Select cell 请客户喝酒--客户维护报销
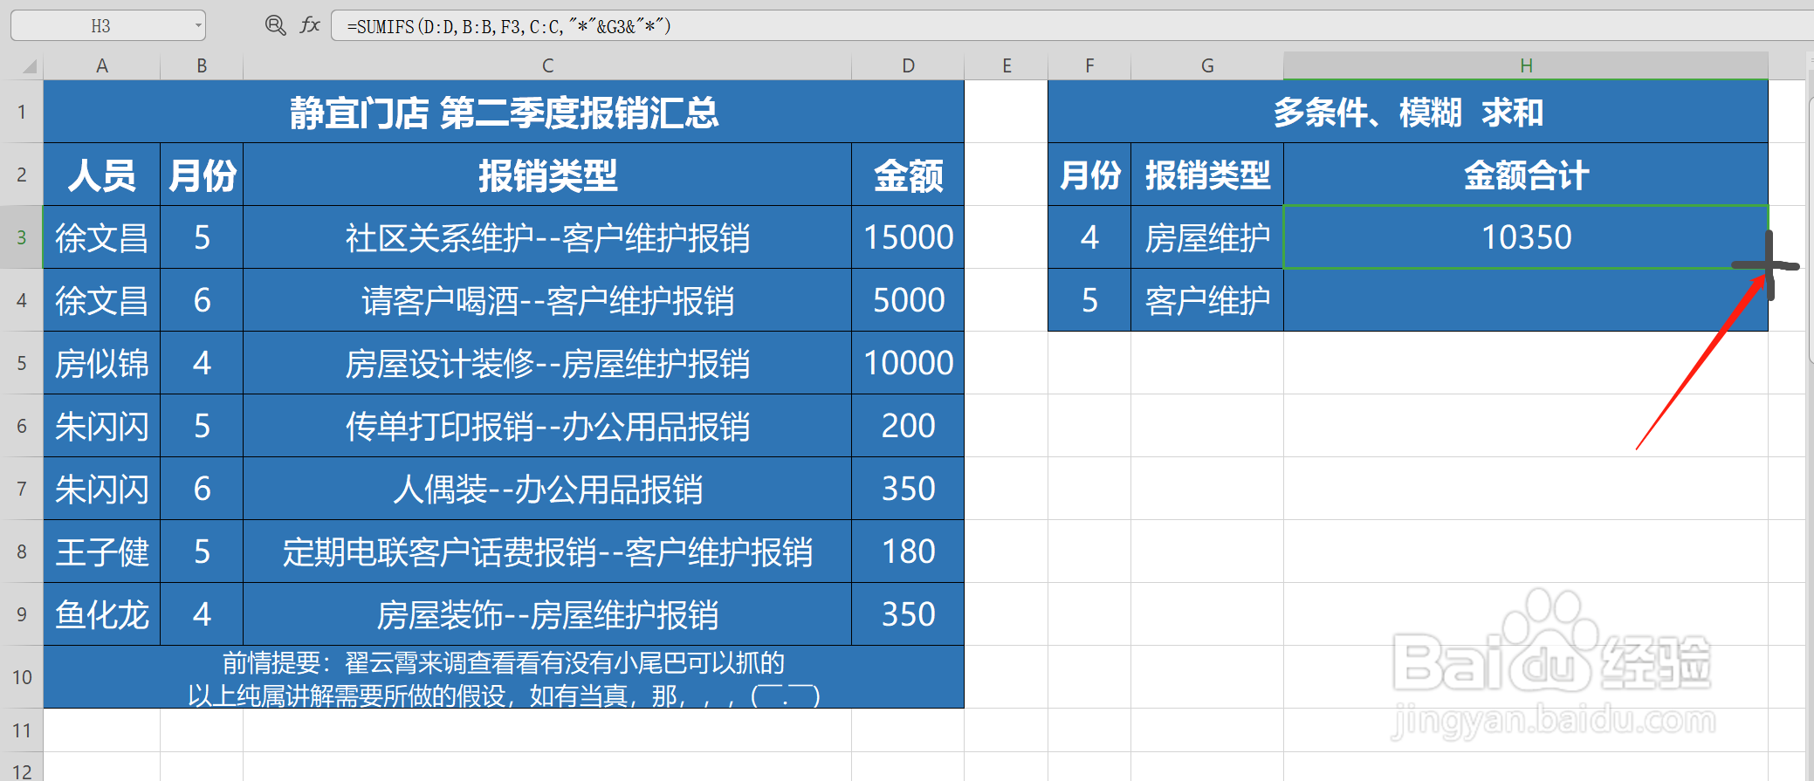The width and height of the screenshot is (1814, 781). coord(547,300)
